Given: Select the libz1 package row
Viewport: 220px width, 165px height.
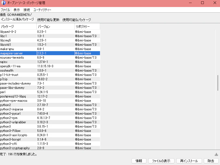Looking at the screenshot, I should pyautogui.click(x=50, y=36).
